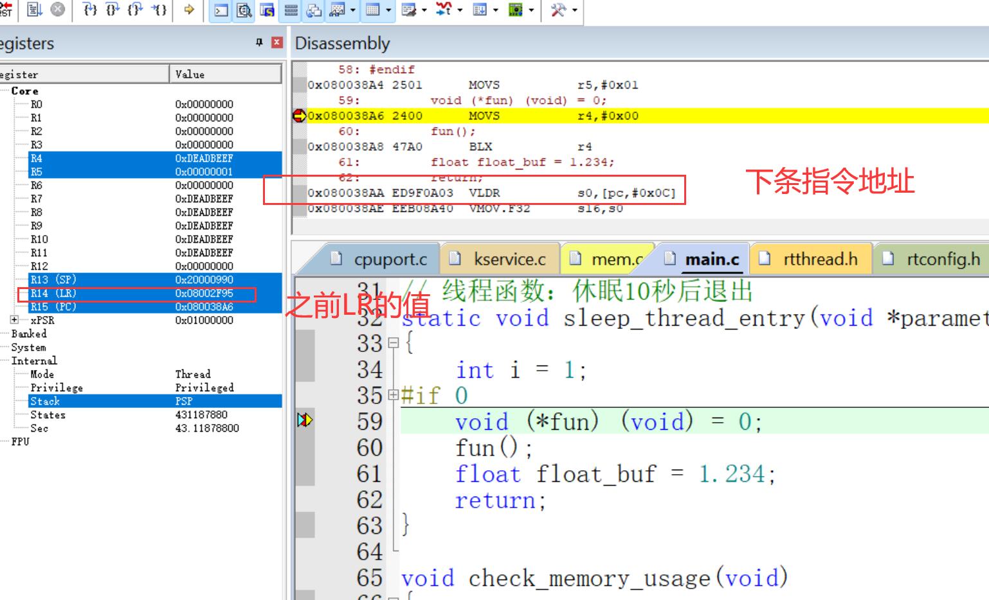Switch to the rtconfig.h tab
This screenshot has width=989, height=600.
pyautogui.click(x=932, y=259)
